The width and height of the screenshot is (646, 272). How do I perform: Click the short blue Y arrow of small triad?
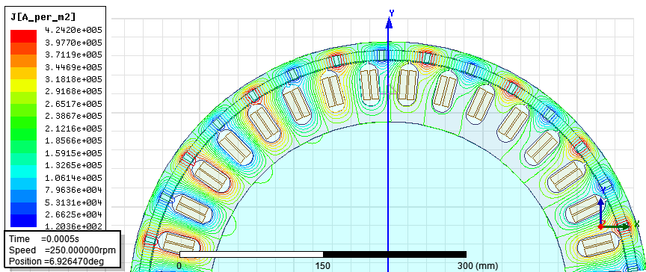point(601,210)
